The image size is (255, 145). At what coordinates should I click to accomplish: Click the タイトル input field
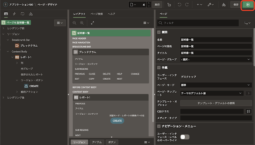(x=216, y=53)
